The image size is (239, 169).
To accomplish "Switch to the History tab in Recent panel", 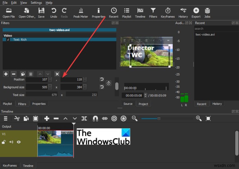I will click(x=217, y=104).
